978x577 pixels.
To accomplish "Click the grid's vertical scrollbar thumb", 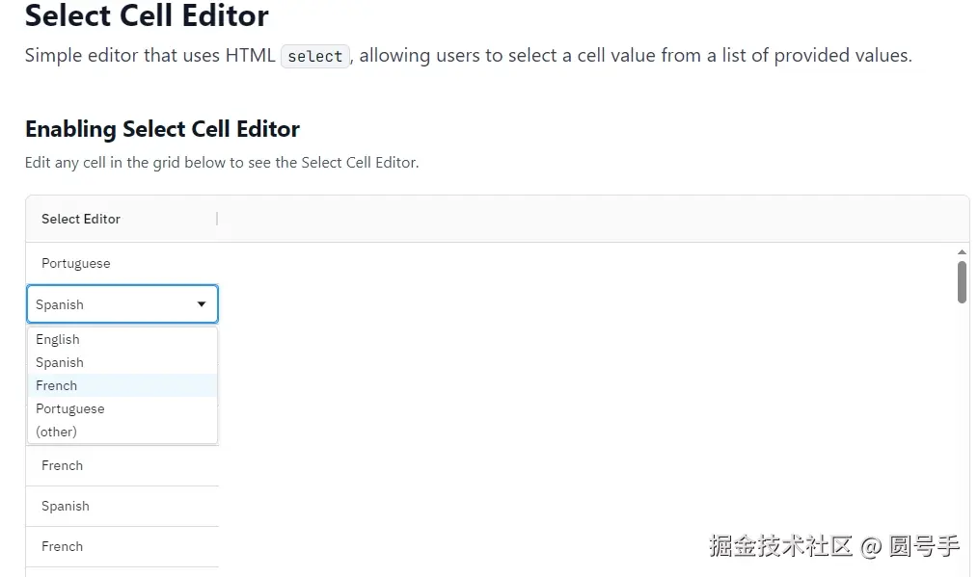I will pos(961,281).
